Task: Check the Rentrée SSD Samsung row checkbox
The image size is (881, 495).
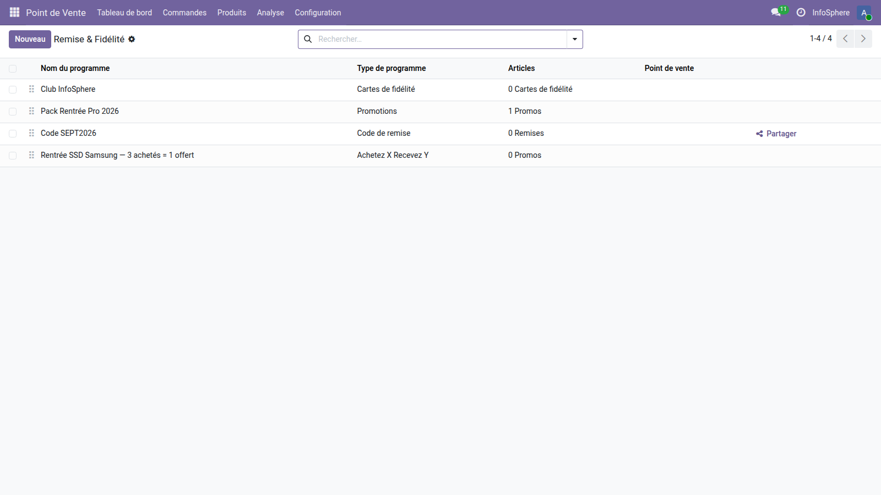Action: [13, 156]
